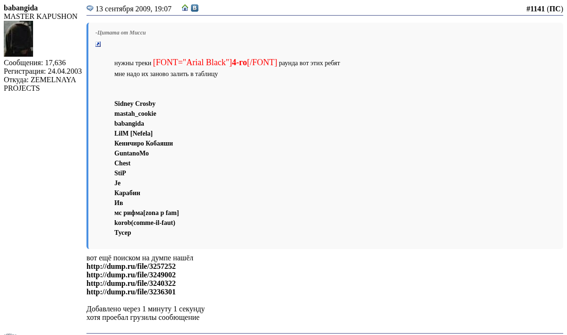This screenshot has height=335, width=567.
Task: Open dump.ru file 3249002 link
Action: 131,275
